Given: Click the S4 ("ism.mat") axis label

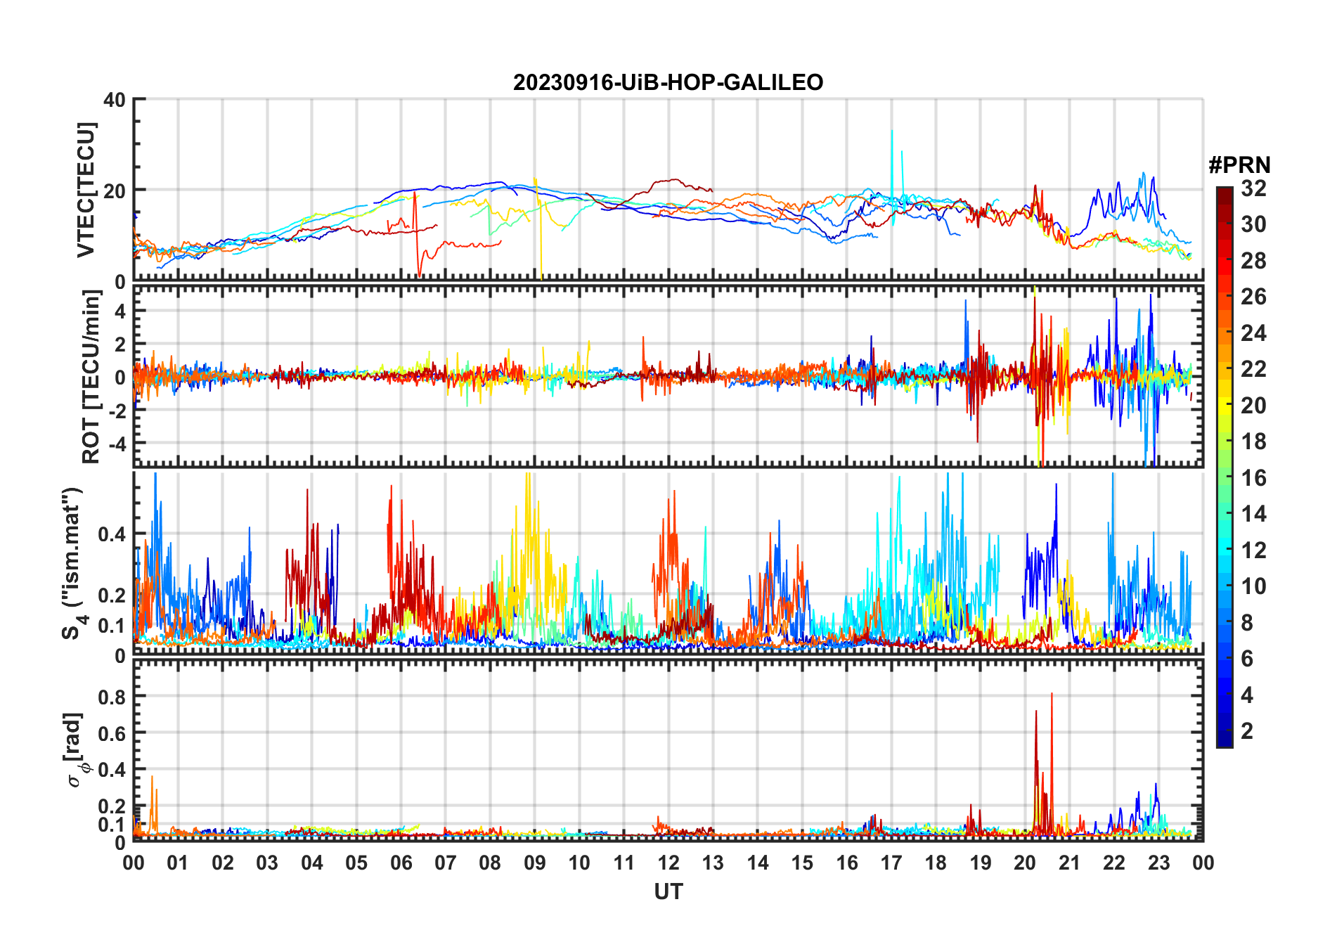Looking at the screenshot, I should 73,562.
